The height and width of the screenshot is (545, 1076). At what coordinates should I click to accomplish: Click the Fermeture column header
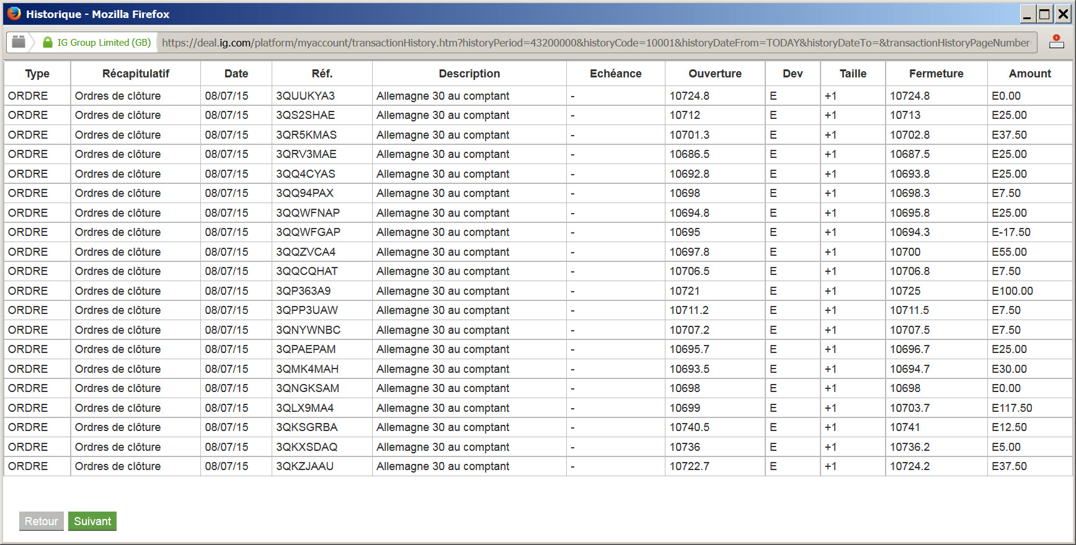(x=936, y=74)
